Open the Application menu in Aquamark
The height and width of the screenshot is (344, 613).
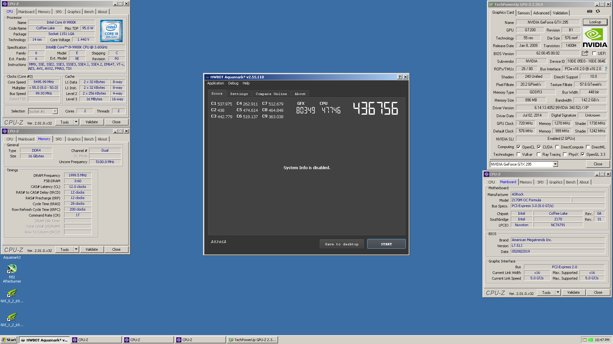click(216, 83)
